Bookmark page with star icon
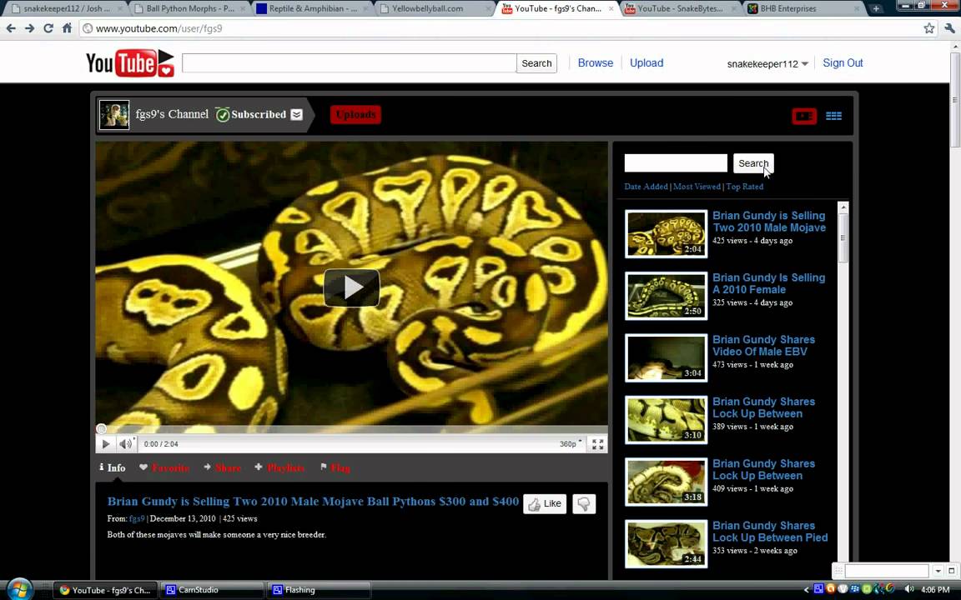Viewport: 961px width, 600px height. coord(929,28)
